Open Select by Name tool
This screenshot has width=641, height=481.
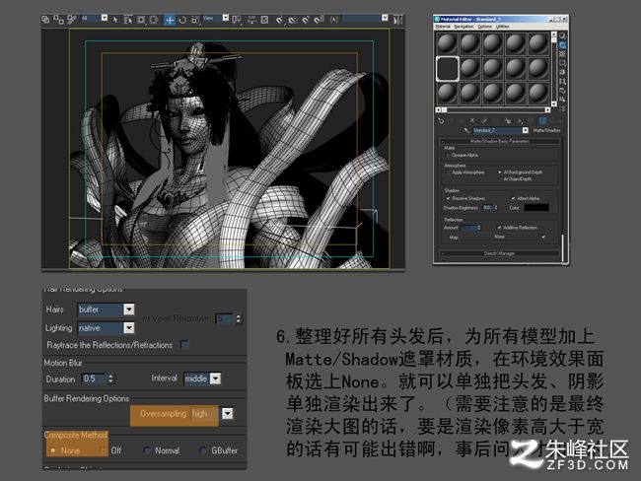128,20
